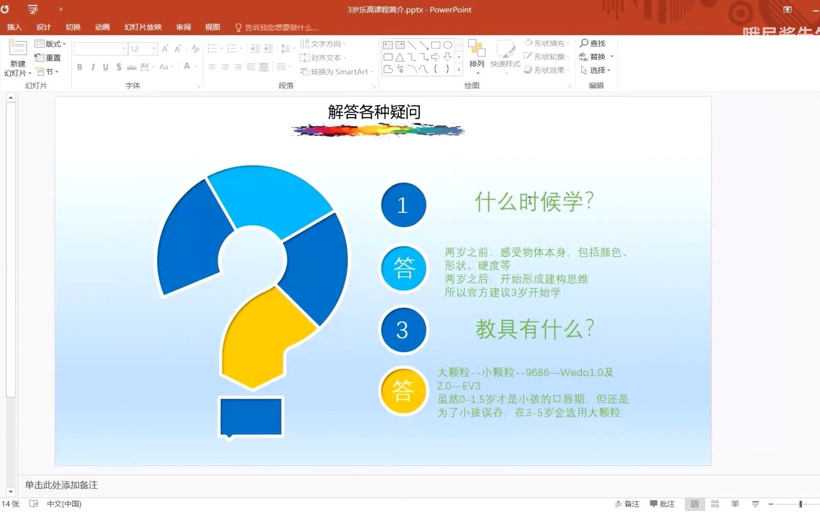
Task: Open the Section (节) dropdown
Action: point(47,72)
